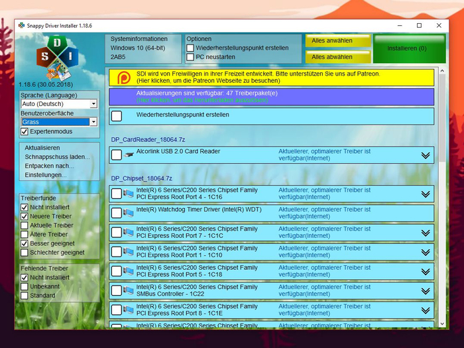Expand the Alcorlink USB 2.0 Card Reader entry
The image size is (464, 348).
click(426, 155)
